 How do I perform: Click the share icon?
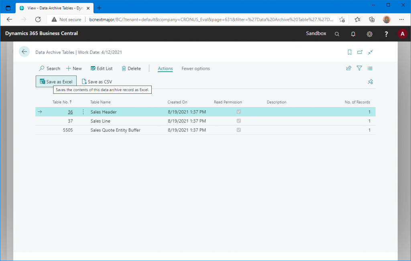coord(349,68)
